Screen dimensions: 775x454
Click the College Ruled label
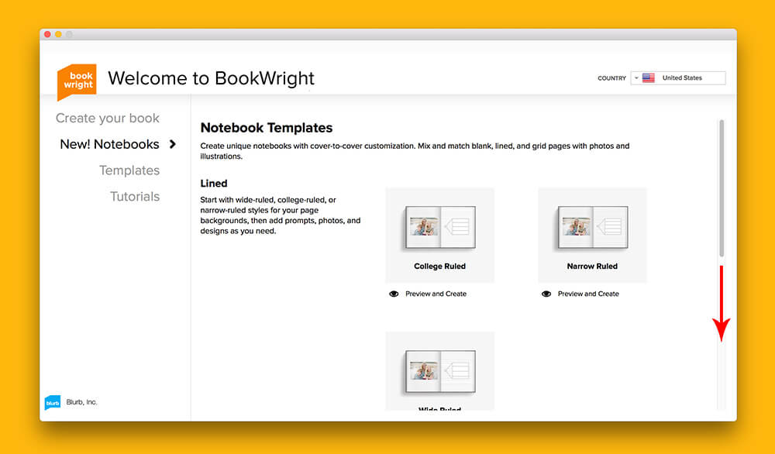pos(440,267)
